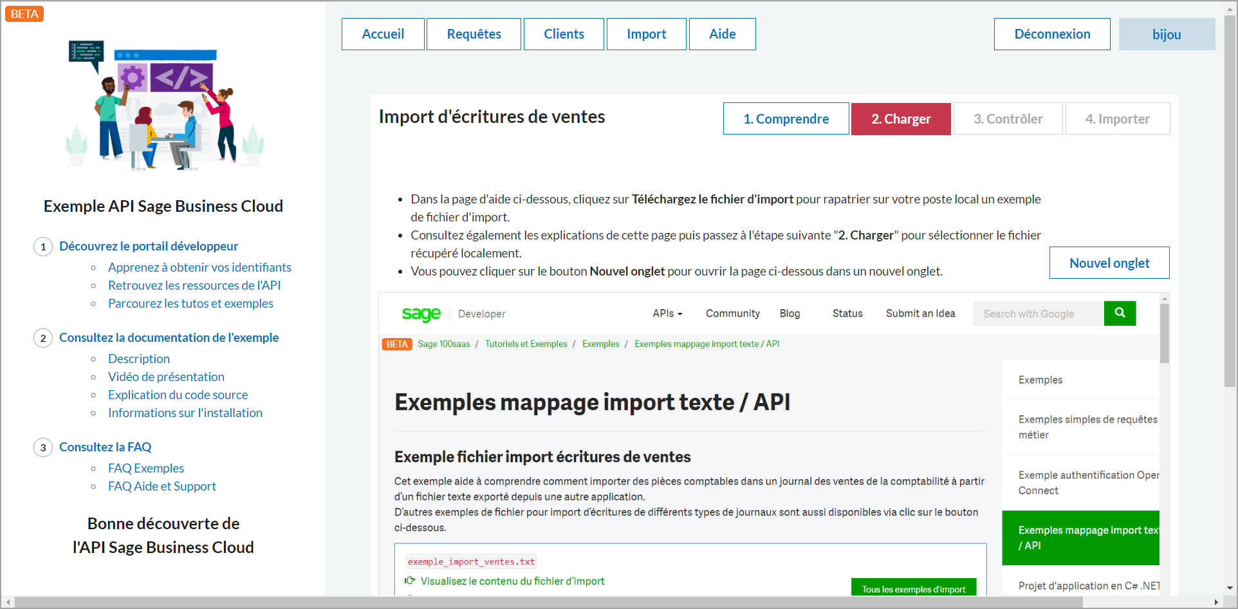Open Submit an Idea link
Screen dimensions: 1238x609
click(x=920, y=314)
